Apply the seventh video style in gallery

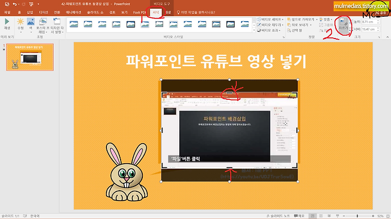[159, 24]
